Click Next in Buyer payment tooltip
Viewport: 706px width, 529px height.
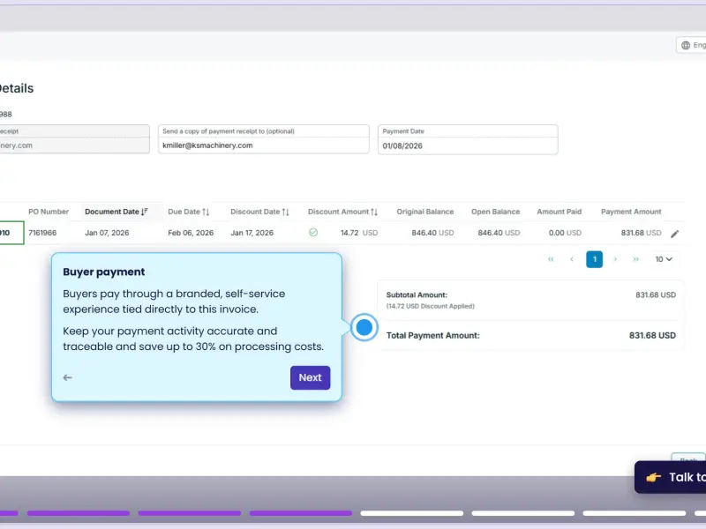(x=311, y=377)
